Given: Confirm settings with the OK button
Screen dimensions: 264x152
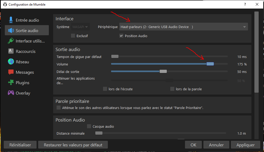Looking at the screenshot, I should click(x=193, y=145).
